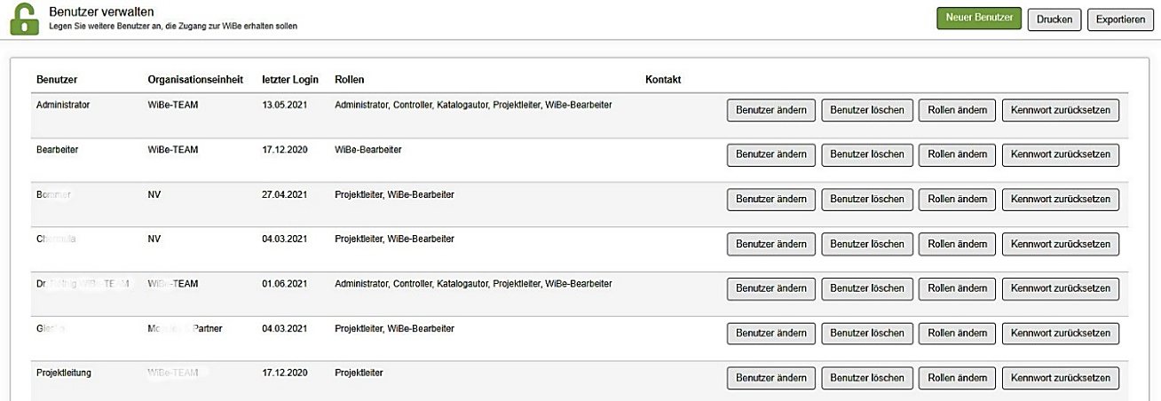Screen dimensions: 1161x401
Task: Click the Organisationseinheit column header
Action: [x=195, y=80]
